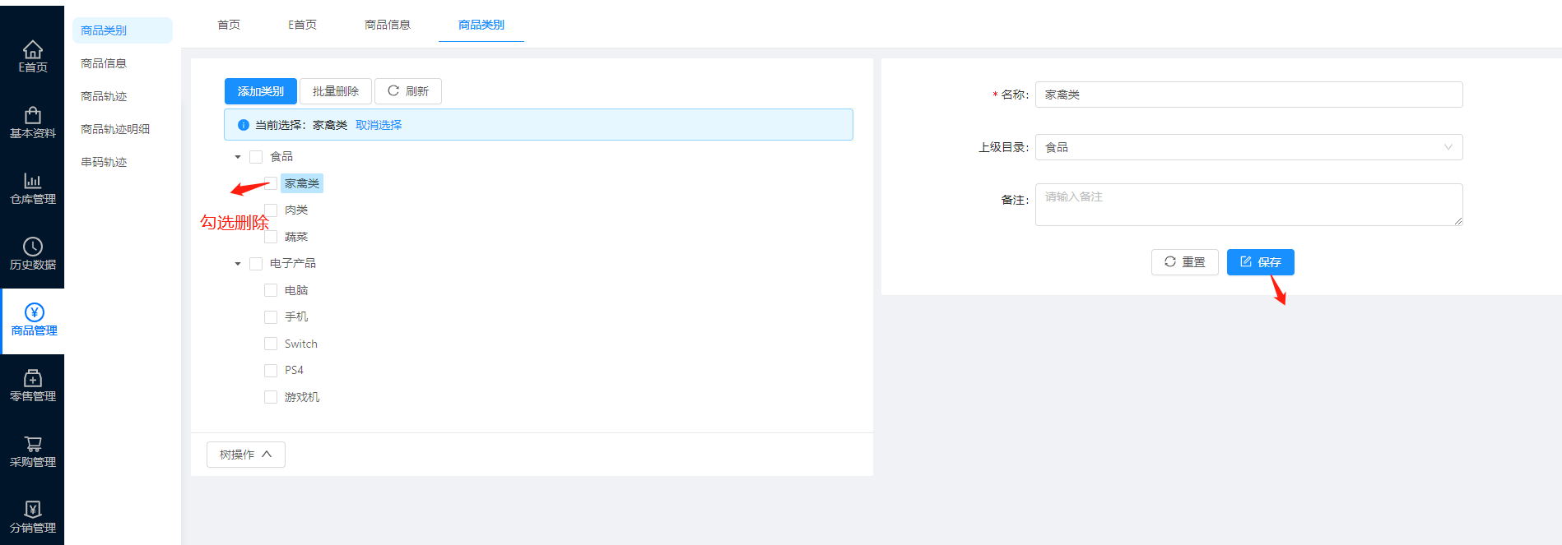
Task: Check the 肉类 category checkbox
Action: coord(271,210)
